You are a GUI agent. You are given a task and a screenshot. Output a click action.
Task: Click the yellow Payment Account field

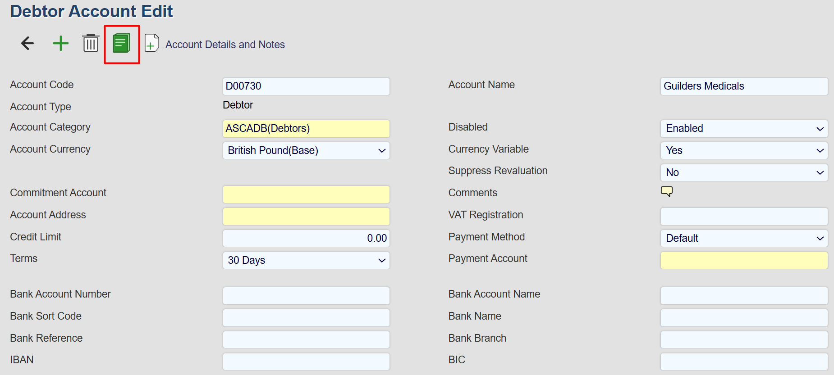(744, 260)
